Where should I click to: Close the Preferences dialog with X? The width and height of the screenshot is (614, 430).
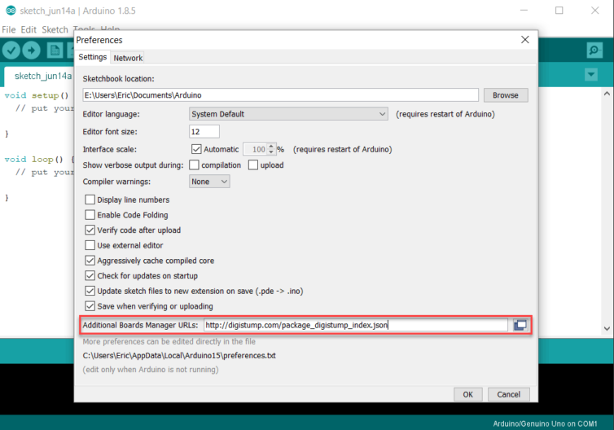524,39
